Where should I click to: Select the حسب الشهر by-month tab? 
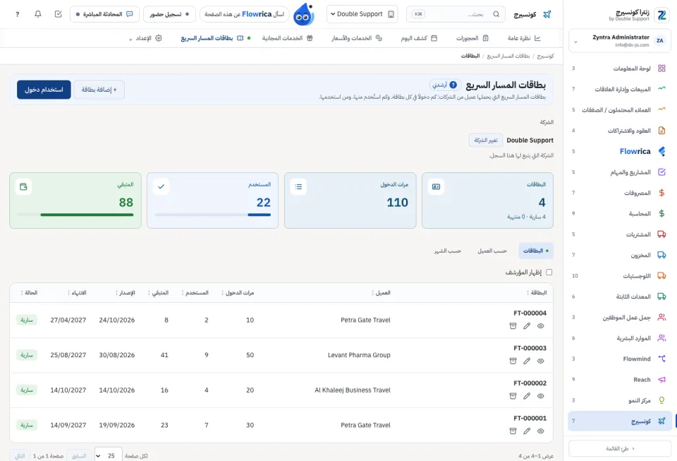448,251
